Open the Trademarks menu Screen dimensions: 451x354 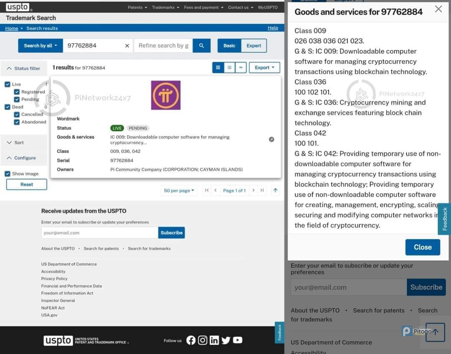pyautogui.click(x=165, y=8)
